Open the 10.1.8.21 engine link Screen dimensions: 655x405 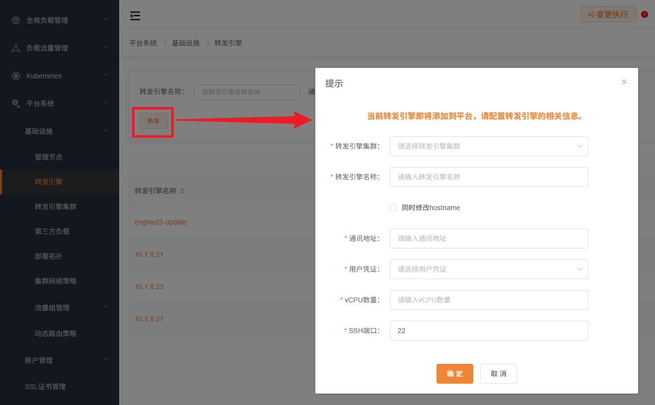149,254
